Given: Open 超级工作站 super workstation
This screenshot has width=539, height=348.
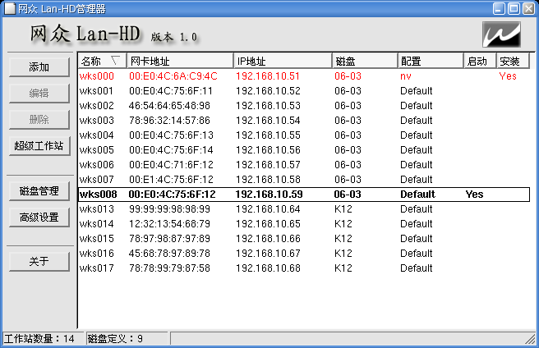Looking at the screenshot, I should tap(39, 146).
